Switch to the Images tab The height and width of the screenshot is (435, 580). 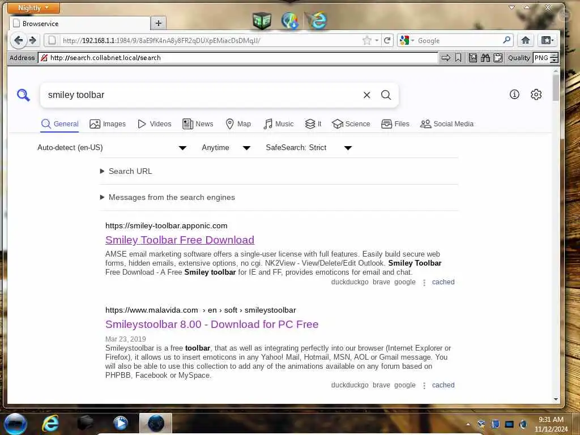(108, 124)
